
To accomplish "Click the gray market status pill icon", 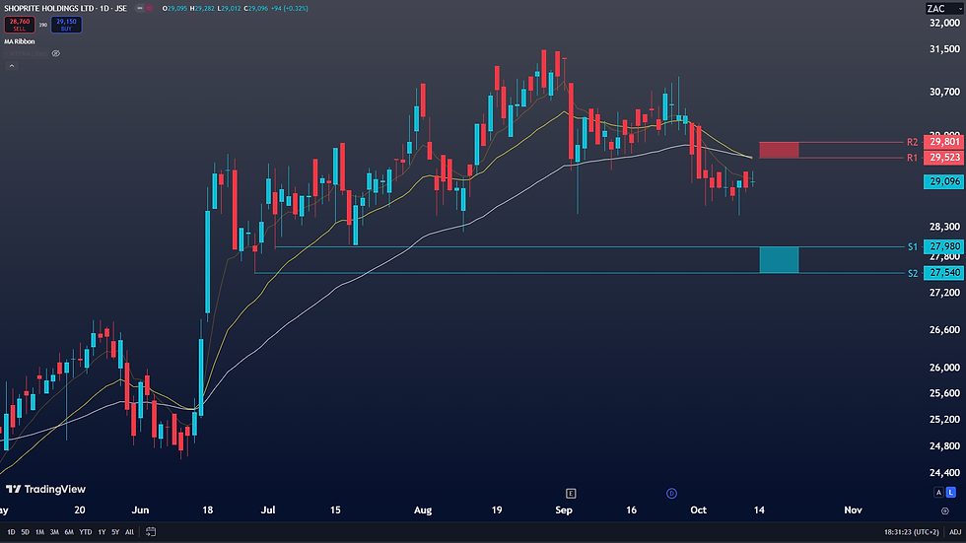I will pos(140,9).
